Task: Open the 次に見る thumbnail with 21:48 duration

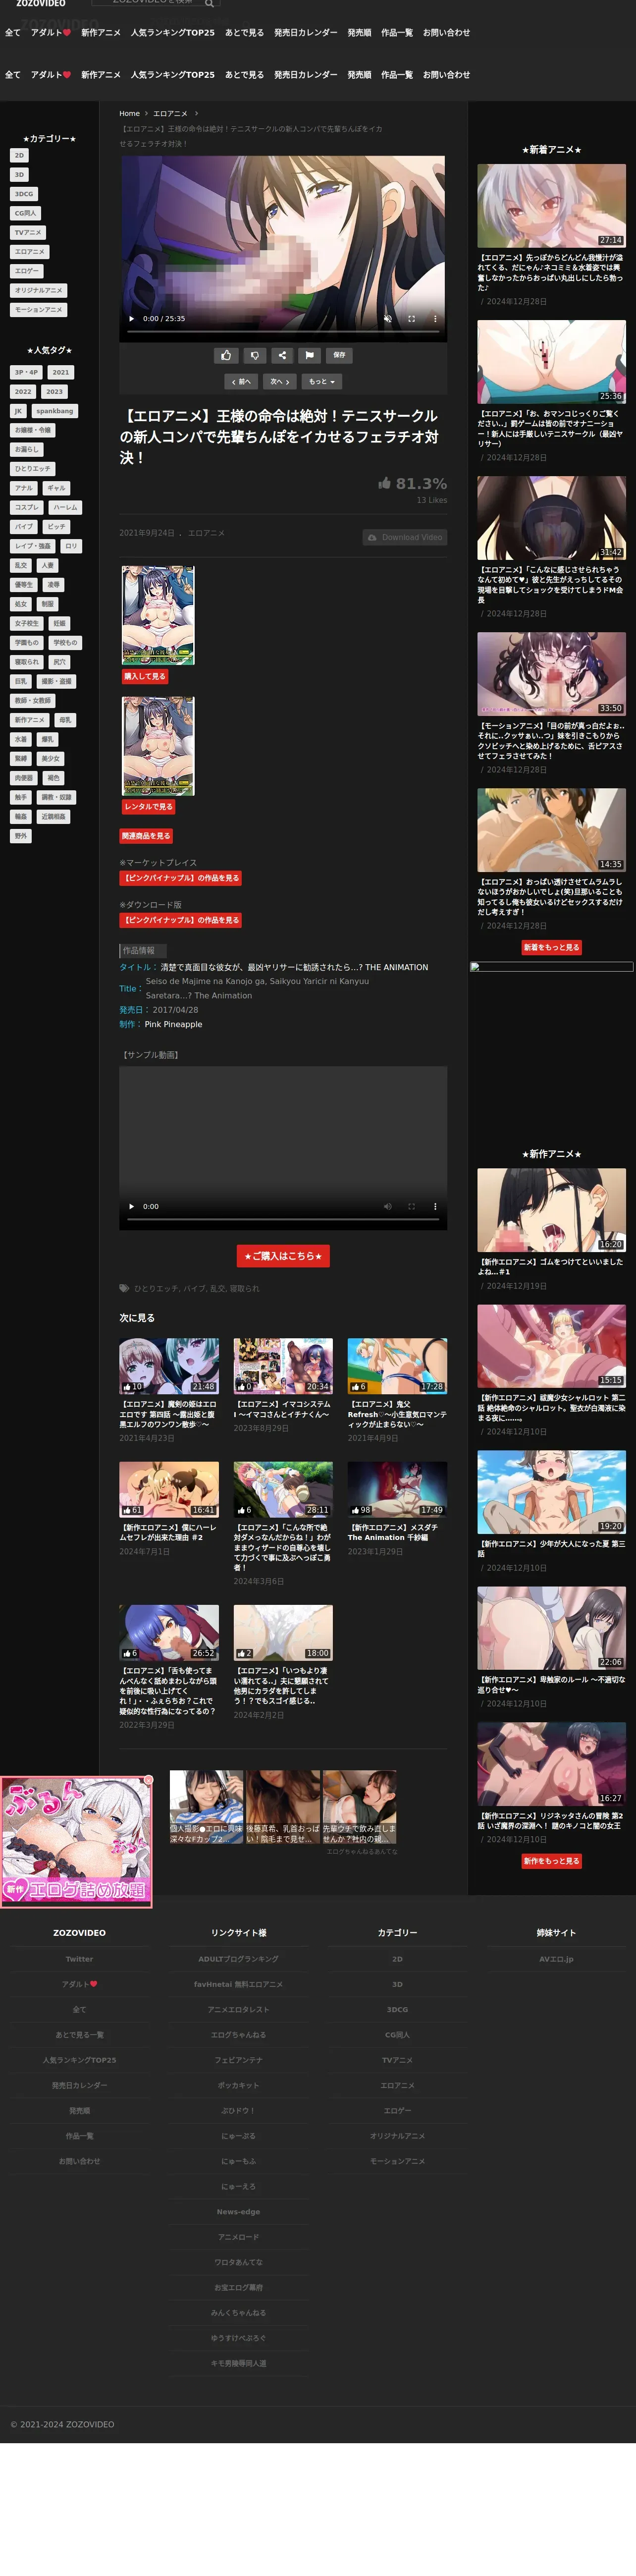Action: click(x=169, y=1366)
